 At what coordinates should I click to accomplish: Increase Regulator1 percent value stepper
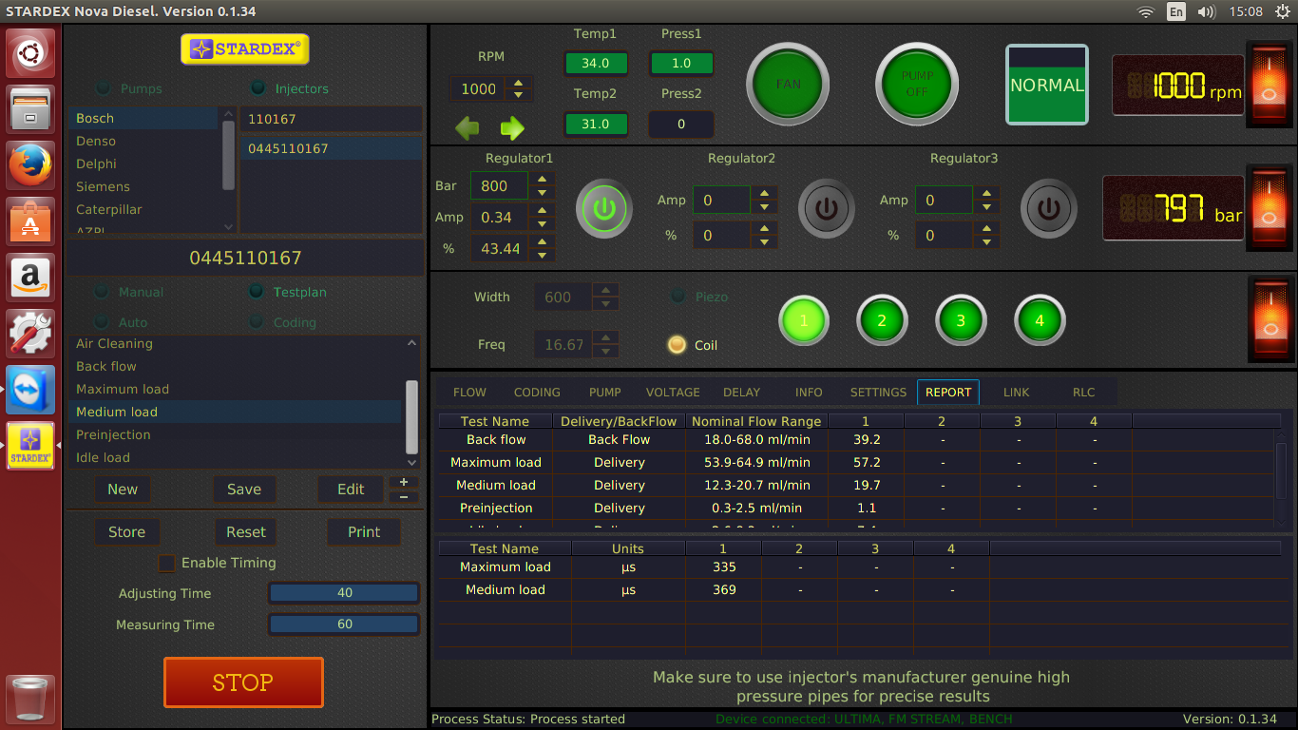click(x=542, y=241)
